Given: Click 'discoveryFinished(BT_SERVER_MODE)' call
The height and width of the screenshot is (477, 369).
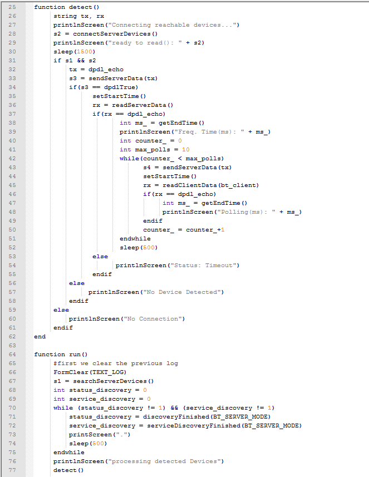Looking at the screenshot, I should [206, 417].
